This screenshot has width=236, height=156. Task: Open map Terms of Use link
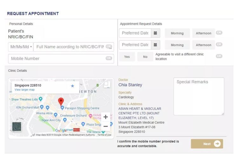coord(104,135)
